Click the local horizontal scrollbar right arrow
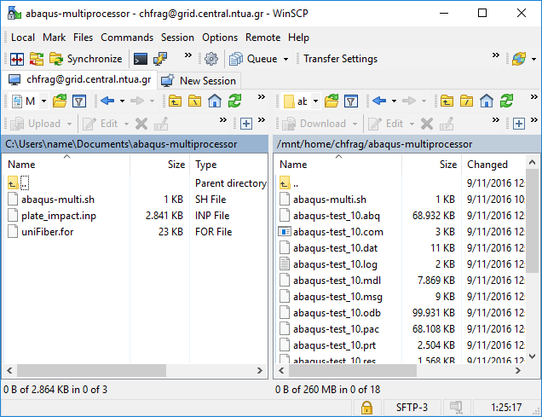The image size is (542, 417). 260,371
